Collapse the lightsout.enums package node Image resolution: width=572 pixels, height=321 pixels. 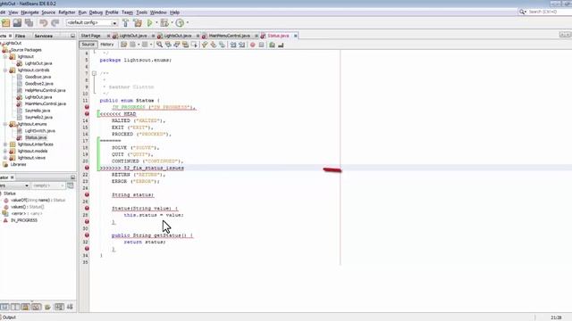5,124
